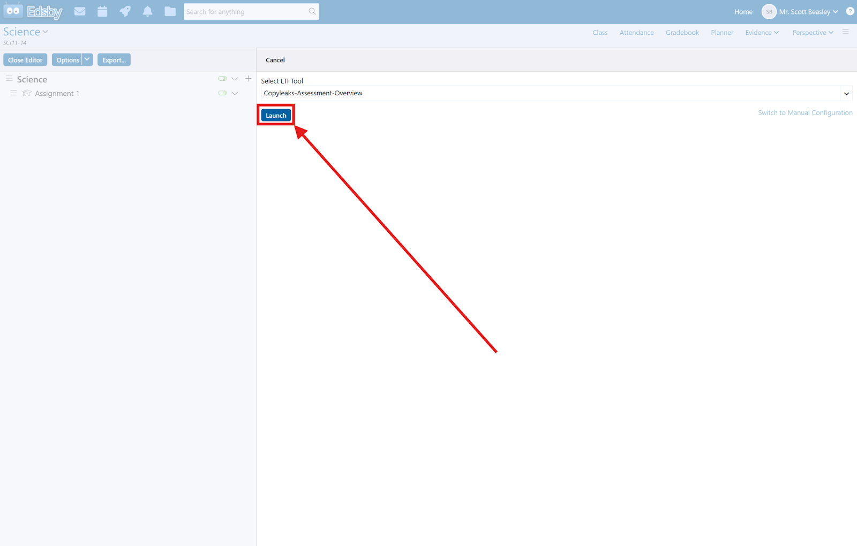The height and width of the screenshot is (546, 857).
Task: Select the Assignment 1 tree item
Action: click(57, 93)
